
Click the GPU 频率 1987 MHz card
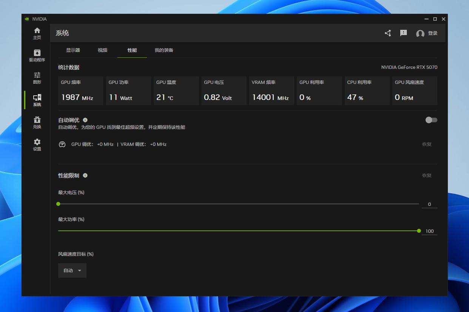[x=81, y=91]
